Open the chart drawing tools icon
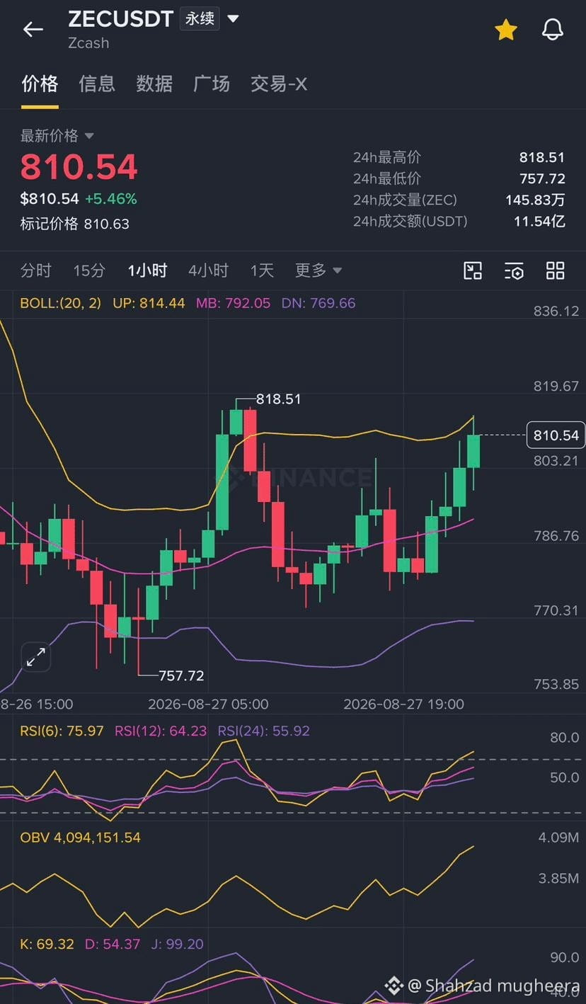The image size is (586, 1004). click(x=473, y=270)
